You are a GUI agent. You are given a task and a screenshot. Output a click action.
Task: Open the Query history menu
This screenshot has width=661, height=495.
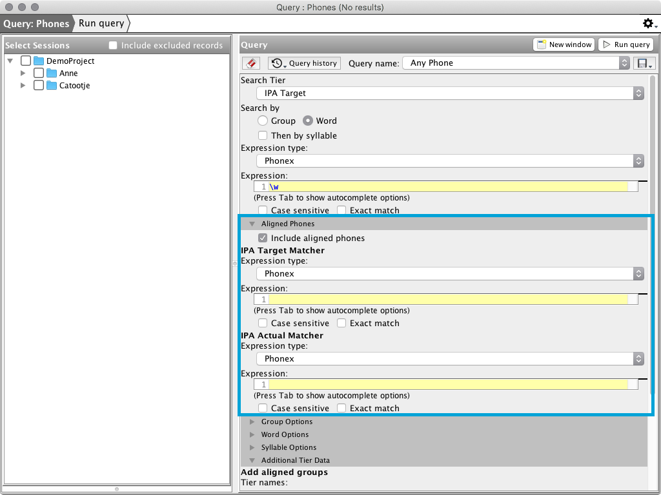pyautogui.click(x=305, y=63)
